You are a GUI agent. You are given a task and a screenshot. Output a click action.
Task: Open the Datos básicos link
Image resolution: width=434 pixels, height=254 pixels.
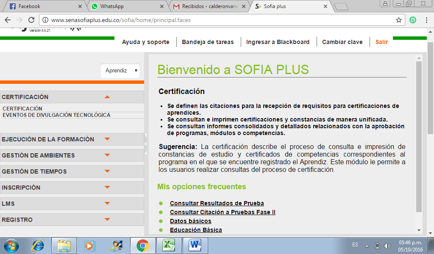190,221
